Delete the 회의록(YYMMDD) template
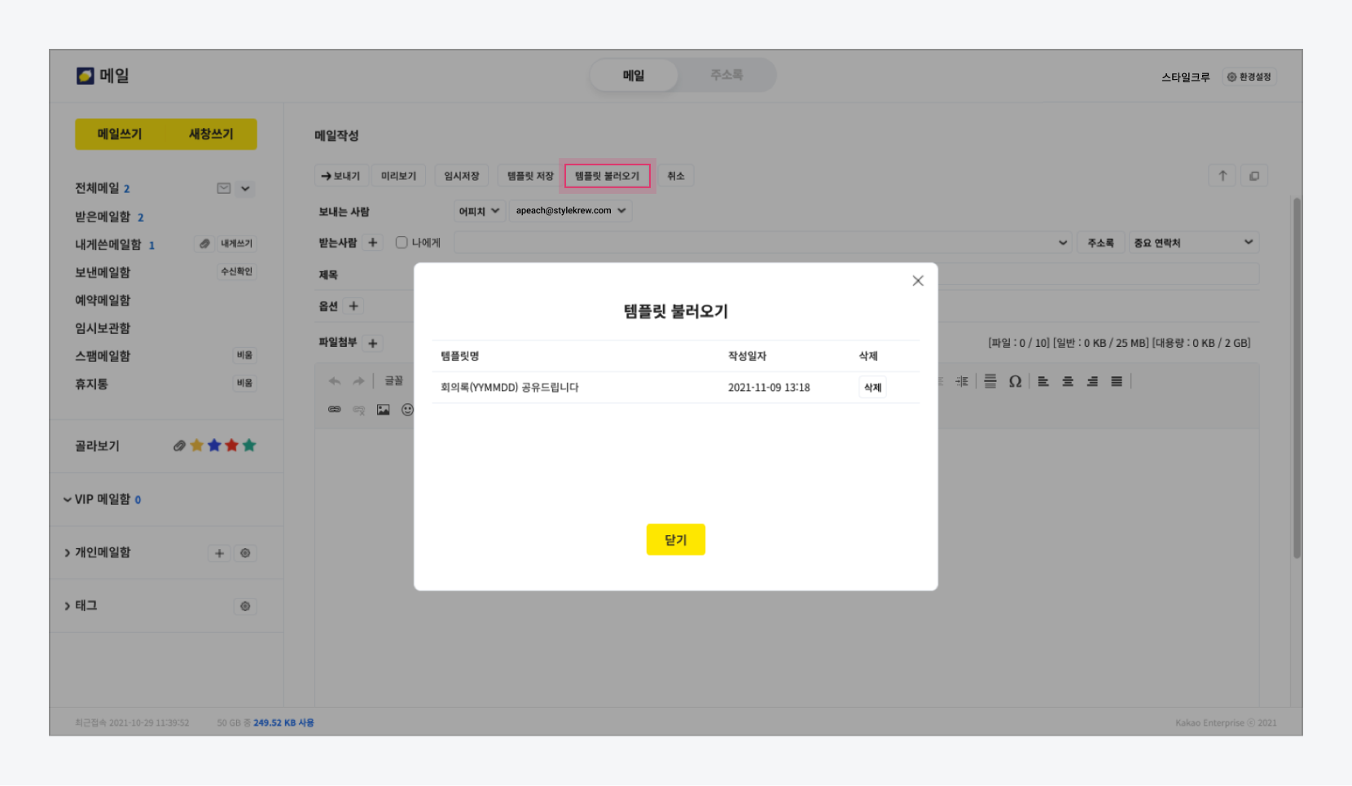 coord(872,388)
